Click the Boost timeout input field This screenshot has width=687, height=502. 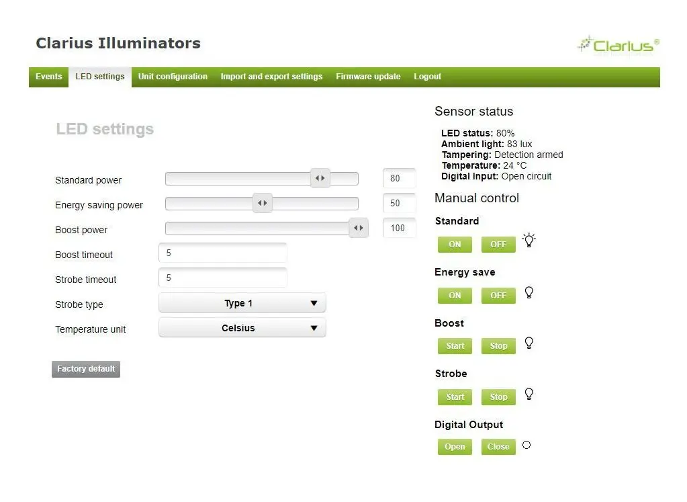(222, 253)
